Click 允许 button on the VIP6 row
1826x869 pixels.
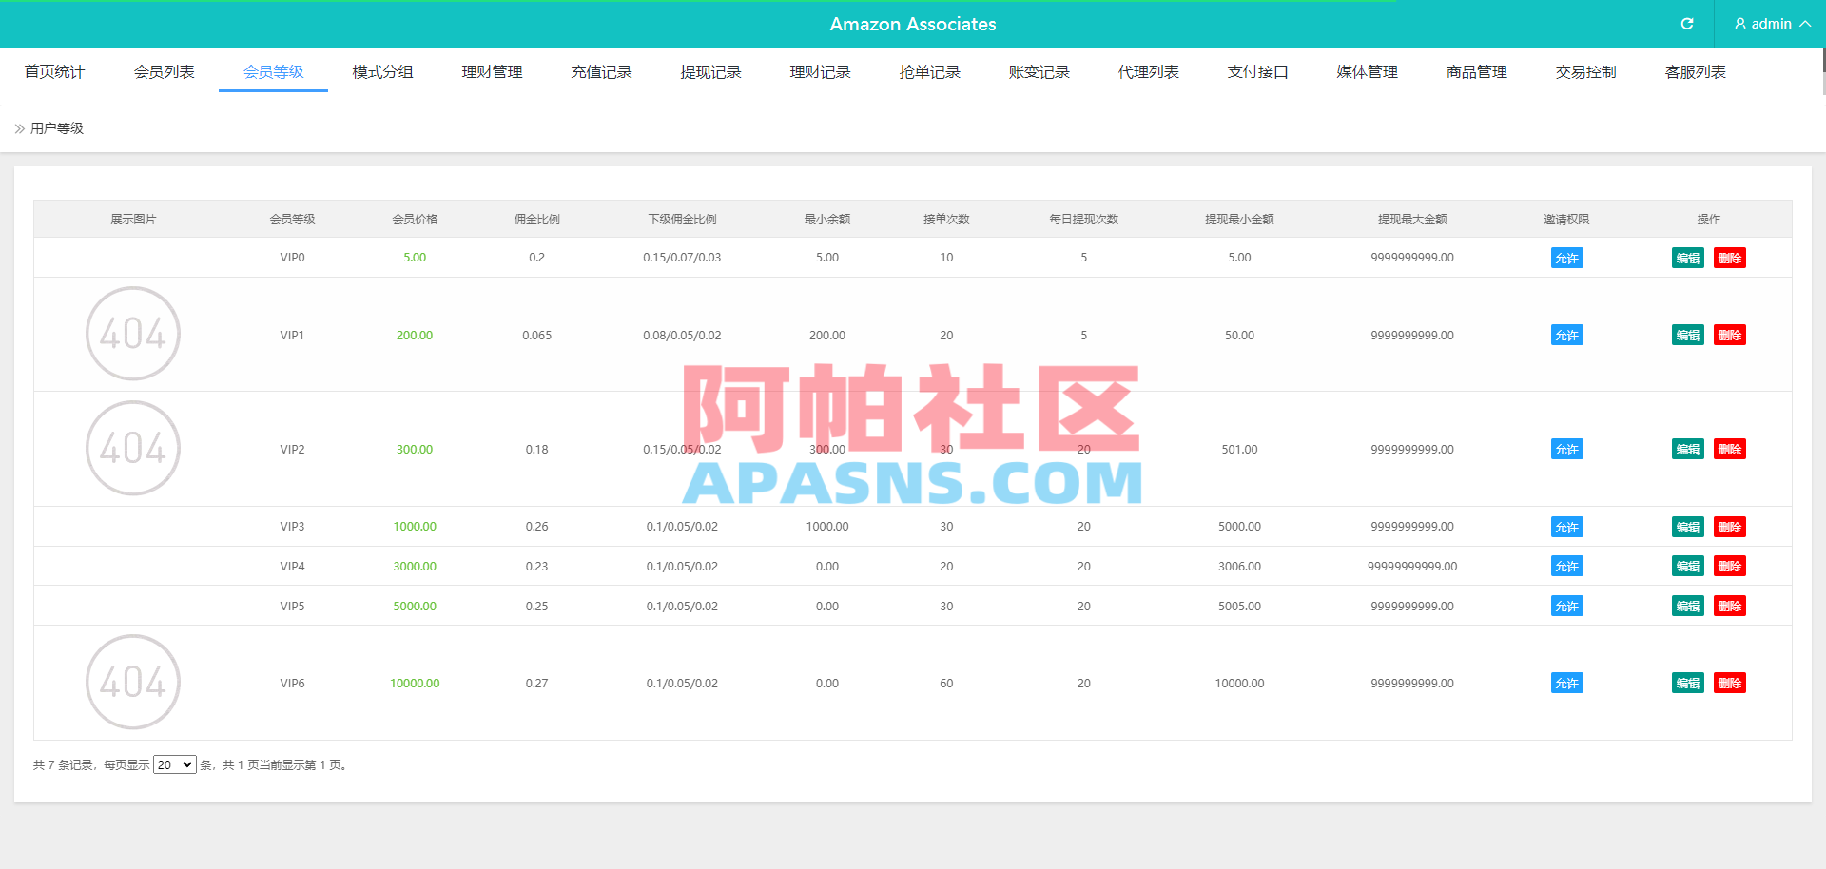click(1566, 683)
